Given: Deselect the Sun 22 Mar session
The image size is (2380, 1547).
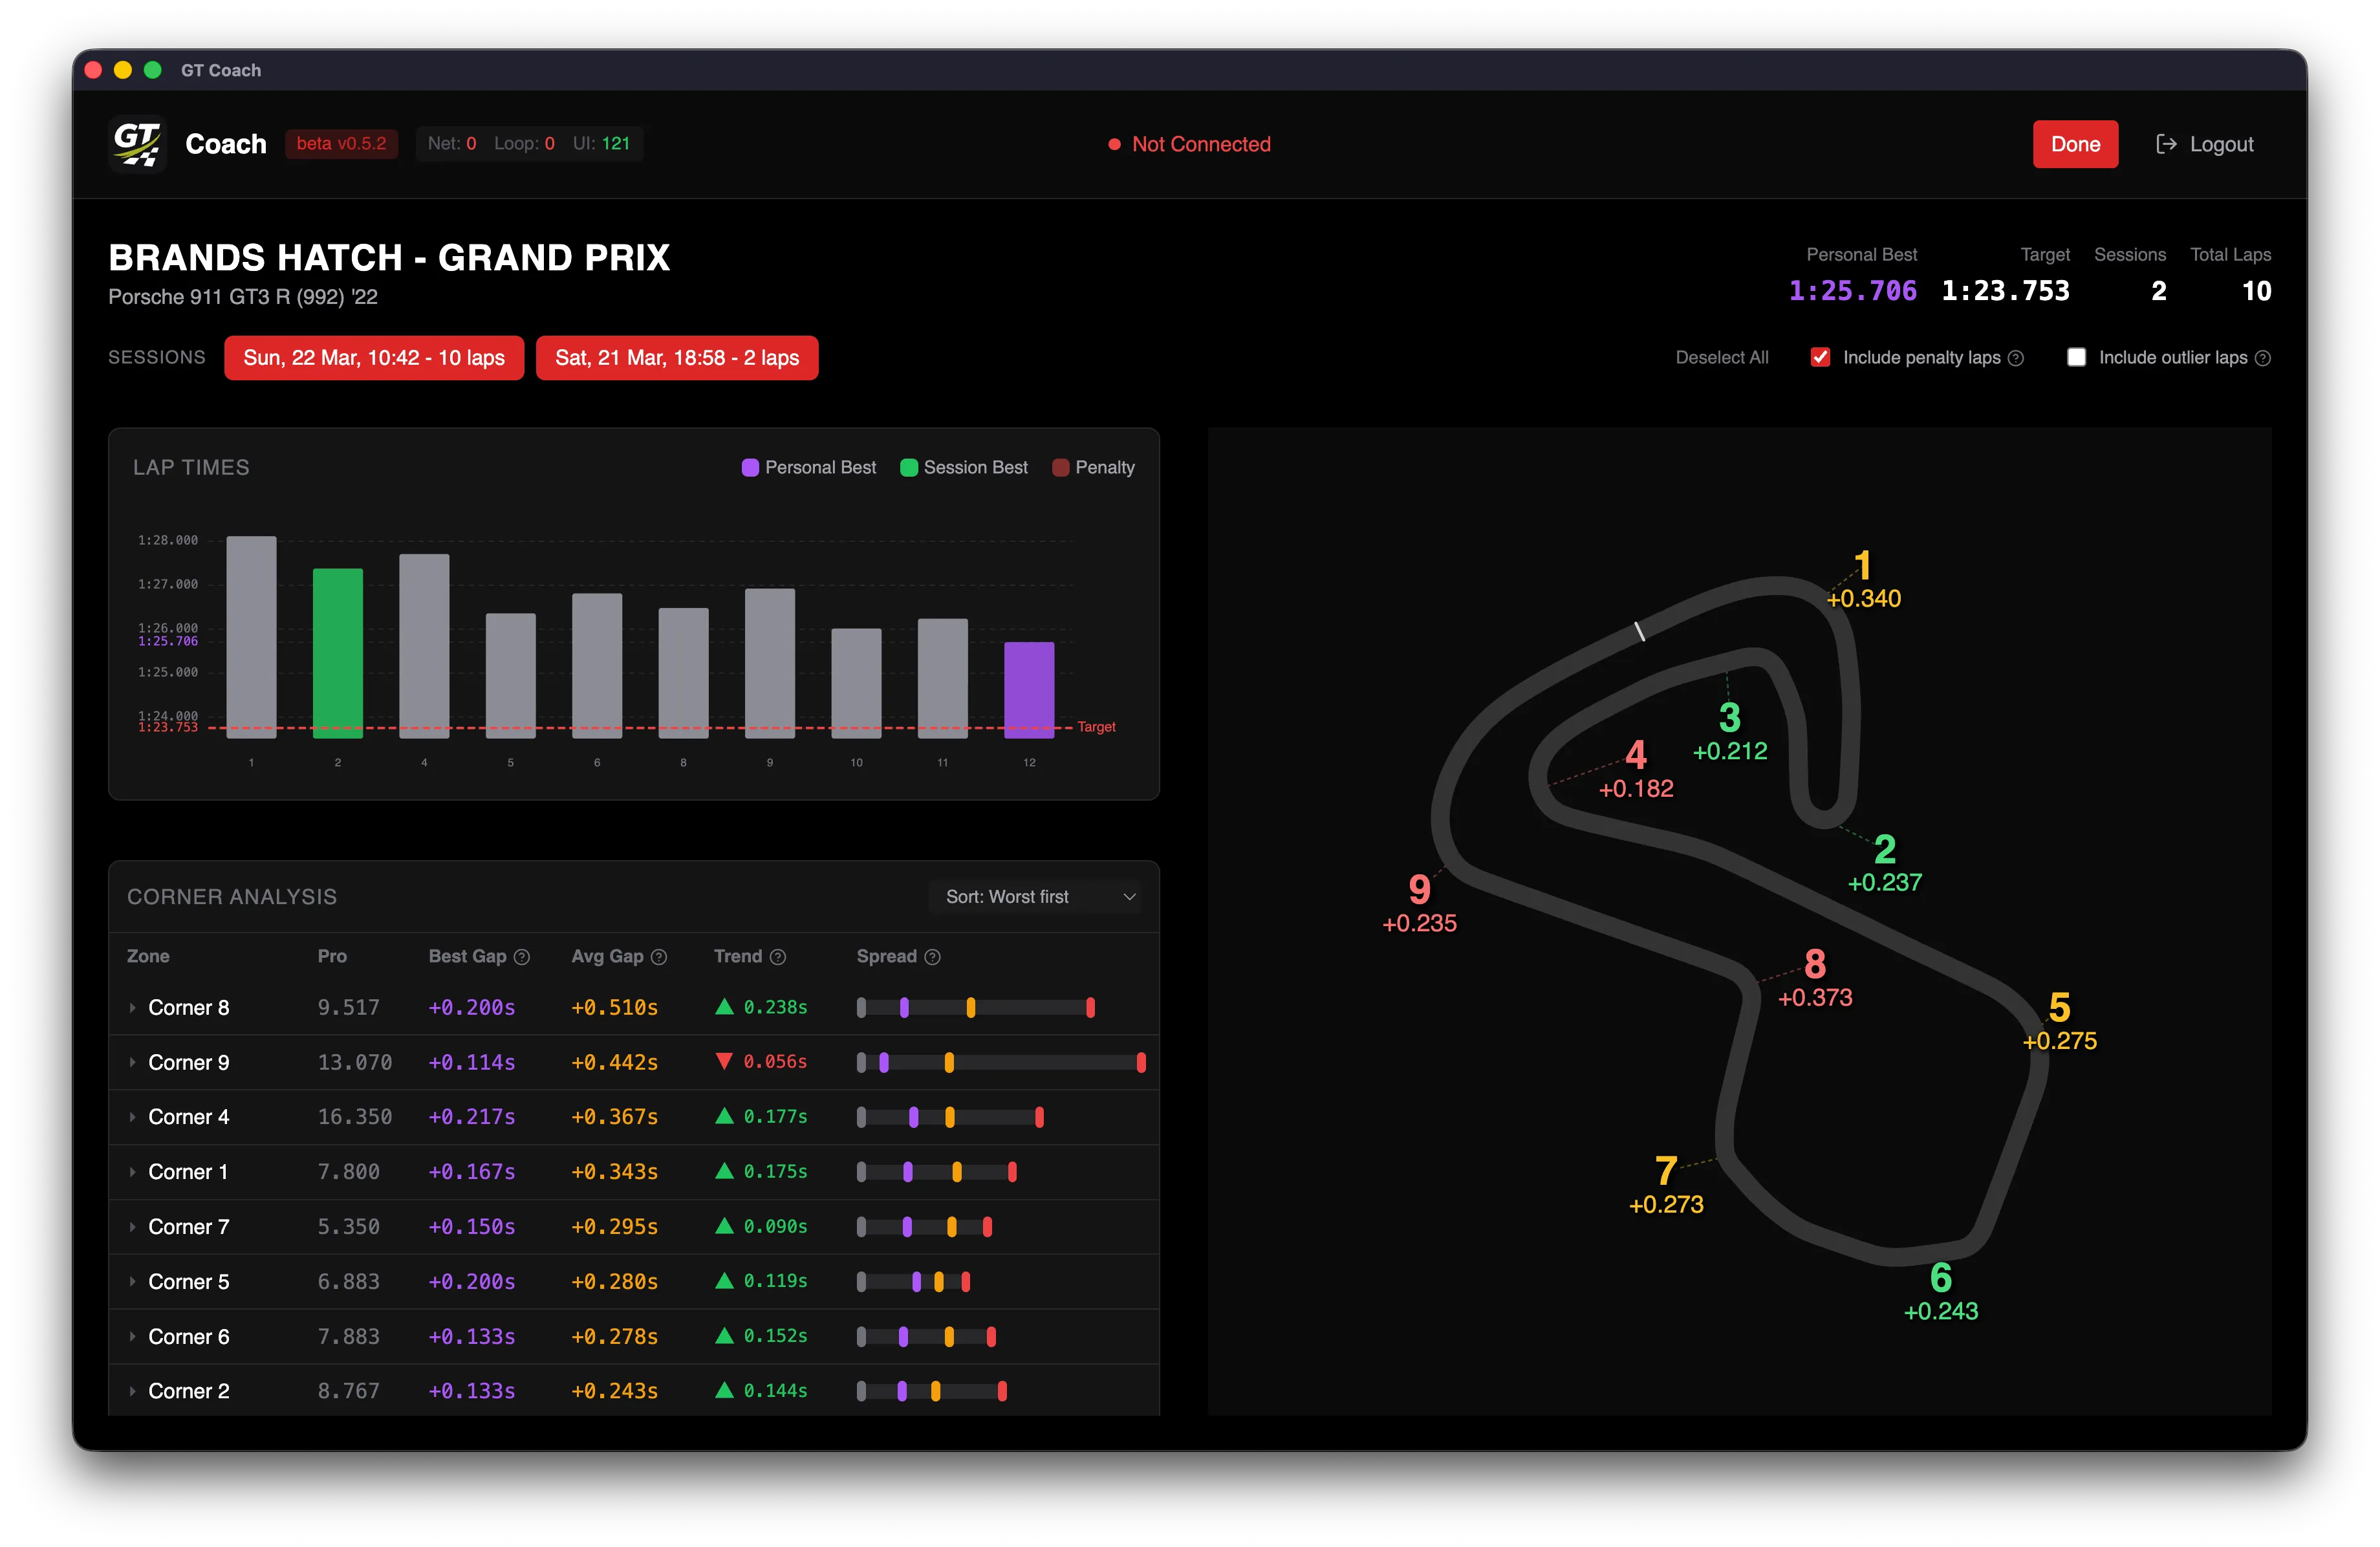Looking at the screenshot, I should point(374,357).
